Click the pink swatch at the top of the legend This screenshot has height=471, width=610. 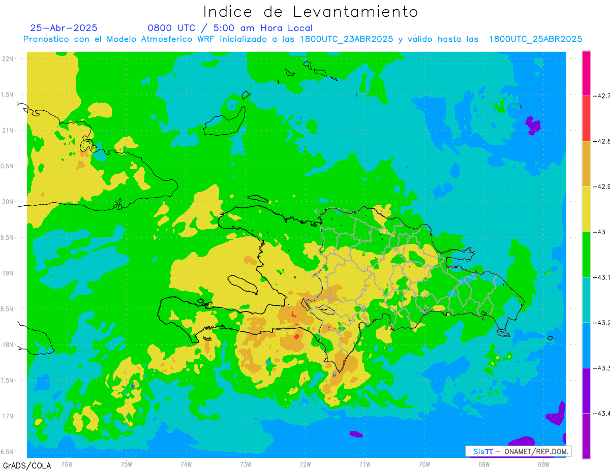(586, 73)
